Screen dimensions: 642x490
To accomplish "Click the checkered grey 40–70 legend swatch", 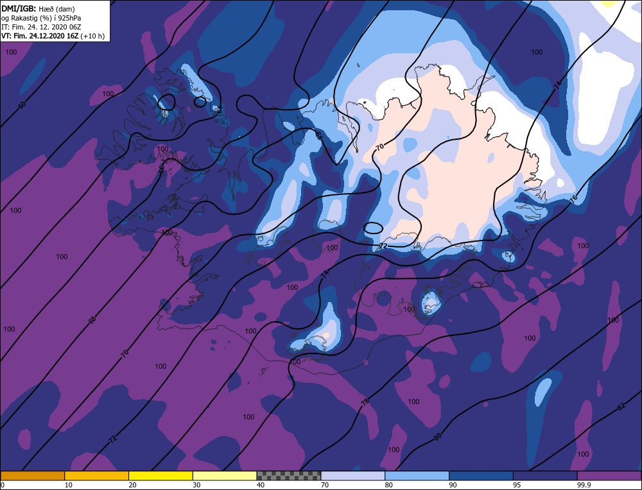I will (x=289, y=476).
